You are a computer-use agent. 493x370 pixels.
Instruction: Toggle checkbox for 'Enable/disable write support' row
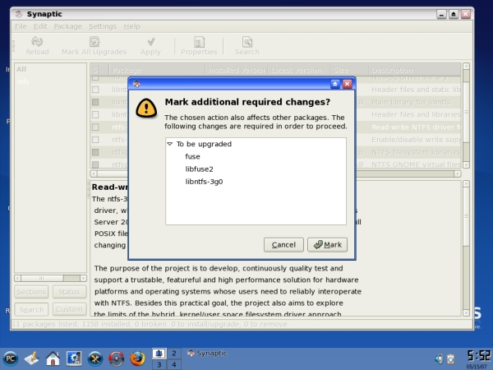coord(95,140)
